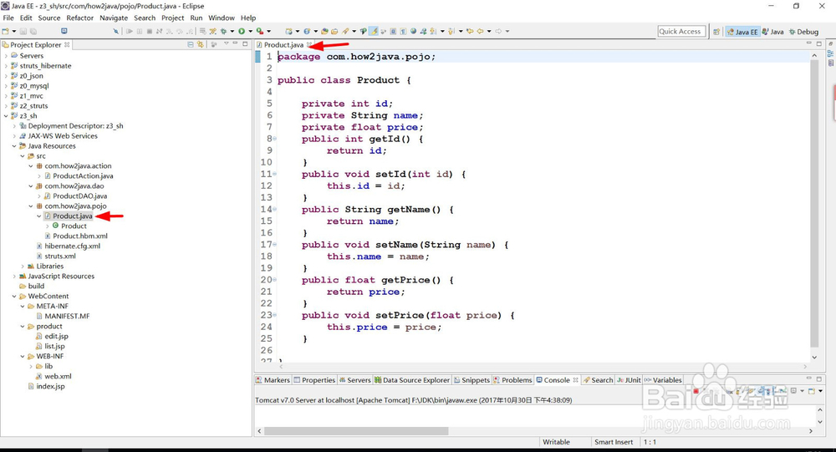This screenshot has height=452, width=836.
Task: Switch to the Java perspective
Action: (773, 32)
